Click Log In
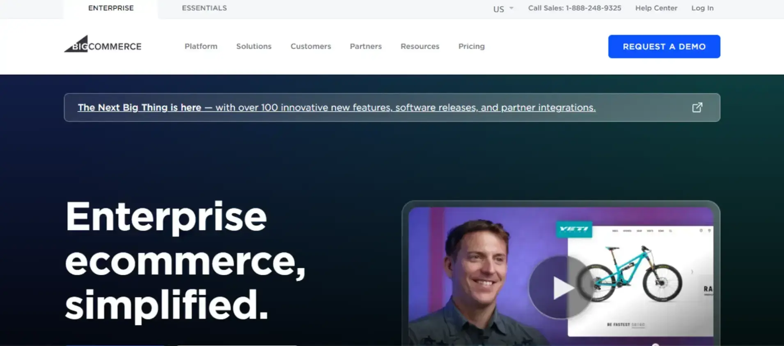 pos(702,8)
